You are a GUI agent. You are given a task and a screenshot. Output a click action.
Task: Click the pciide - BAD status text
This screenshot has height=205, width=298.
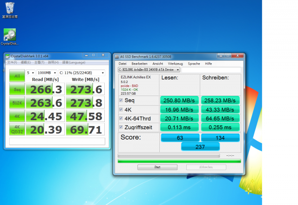point(129,86)
